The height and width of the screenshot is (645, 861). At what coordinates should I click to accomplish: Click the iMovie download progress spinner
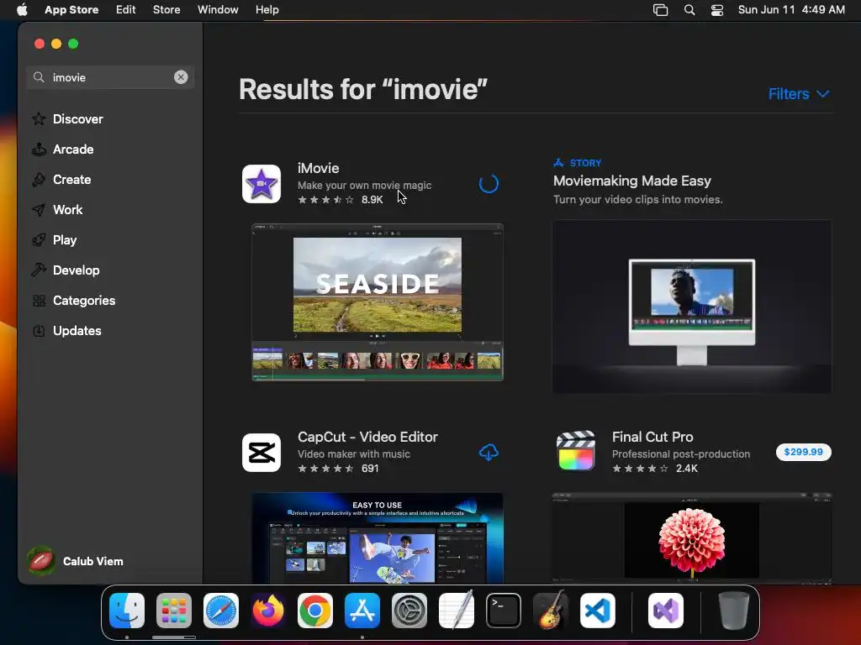(x=489, y=184)
